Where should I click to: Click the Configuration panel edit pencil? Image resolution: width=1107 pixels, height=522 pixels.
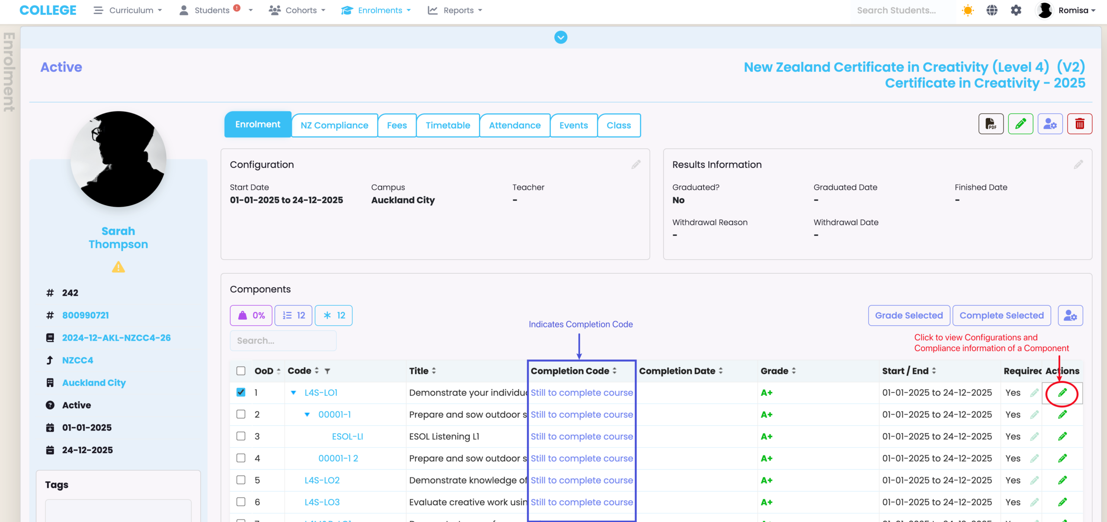[636, 165]
